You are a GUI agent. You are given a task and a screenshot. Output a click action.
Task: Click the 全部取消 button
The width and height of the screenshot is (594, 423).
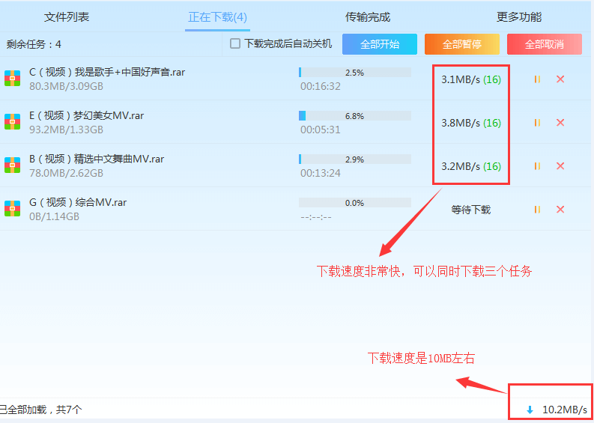coord(545,44)
